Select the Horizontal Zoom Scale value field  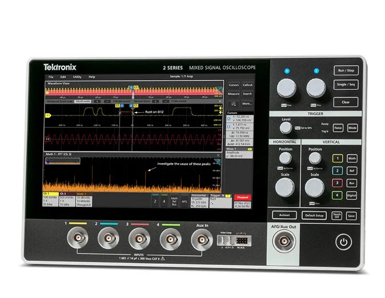point(83,101)
